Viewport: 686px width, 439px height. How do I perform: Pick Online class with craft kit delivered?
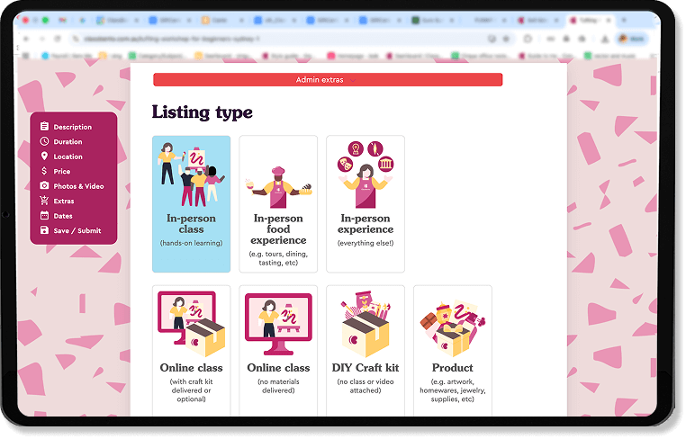(x=191, y=351)
